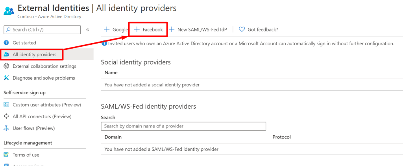The height and width of the screenshot is (166, 403).
Task: Click All API connectors icon
Action: point(6,117)
